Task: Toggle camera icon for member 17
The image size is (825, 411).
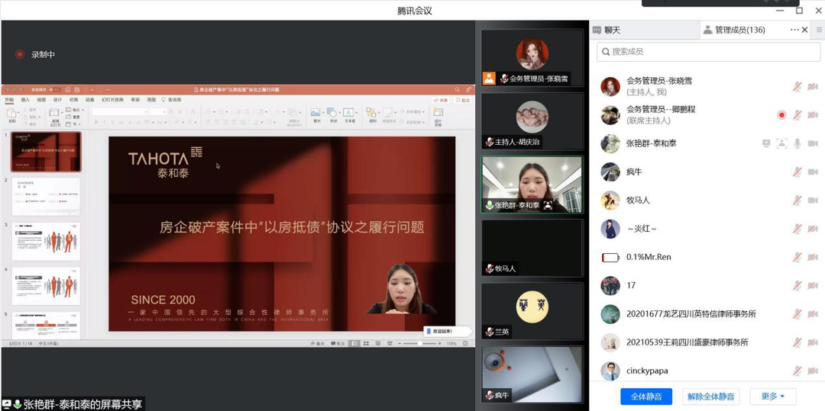Action: 813,285
